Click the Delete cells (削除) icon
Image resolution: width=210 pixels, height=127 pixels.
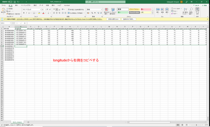(162, 10)
